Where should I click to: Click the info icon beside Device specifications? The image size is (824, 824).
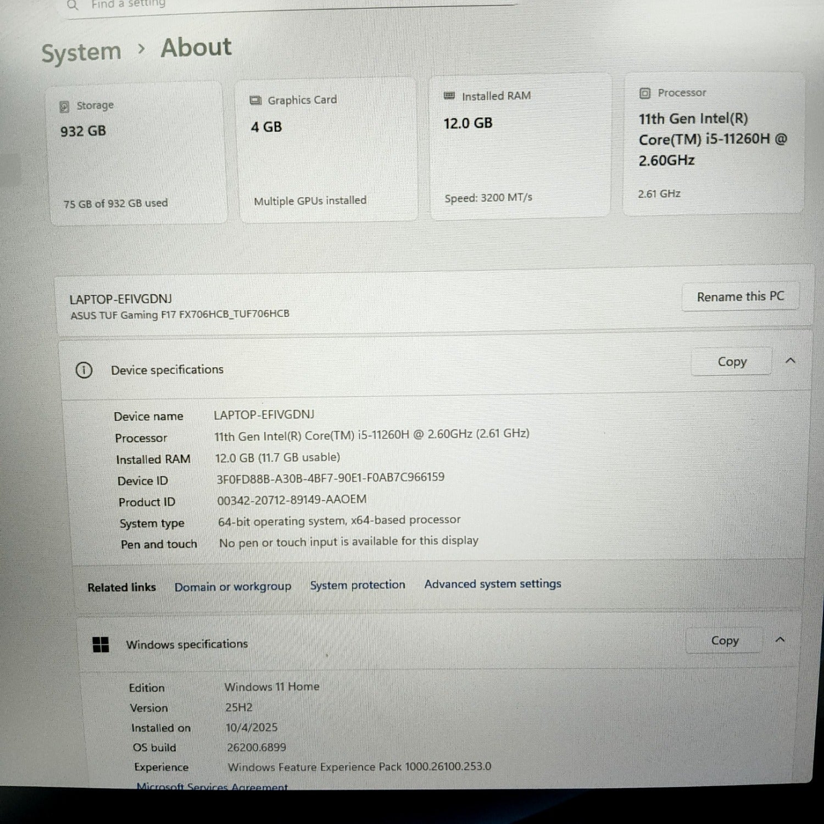click(x=84, y=370)
